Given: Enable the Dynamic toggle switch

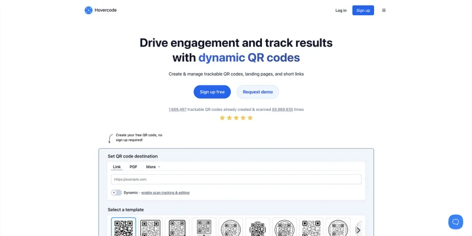Looking at the screenshot, I should point(116,192).
